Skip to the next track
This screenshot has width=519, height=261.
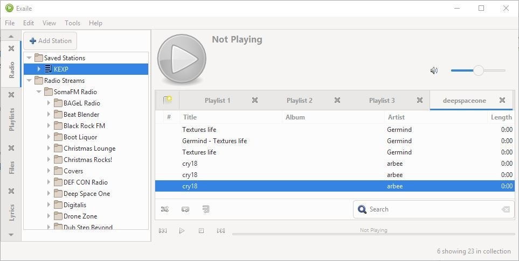(x=220, y=231)
